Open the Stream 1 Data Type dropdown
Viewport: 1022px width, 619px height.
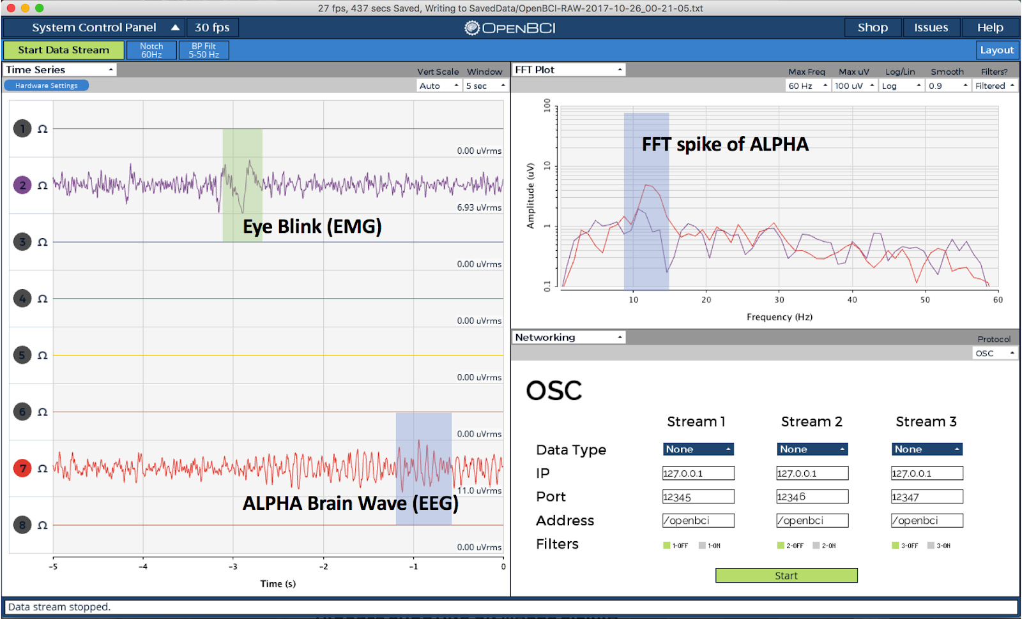coord(698,449)
